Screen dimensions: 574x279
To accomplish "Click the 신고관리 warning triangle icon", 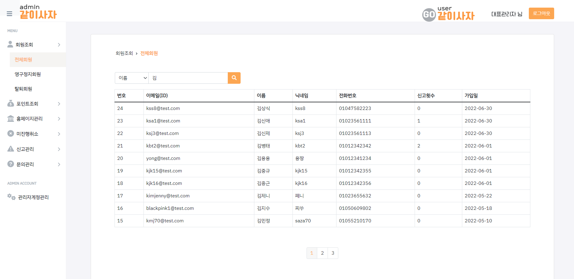I will pyautogui.click(x=11, y=149).
